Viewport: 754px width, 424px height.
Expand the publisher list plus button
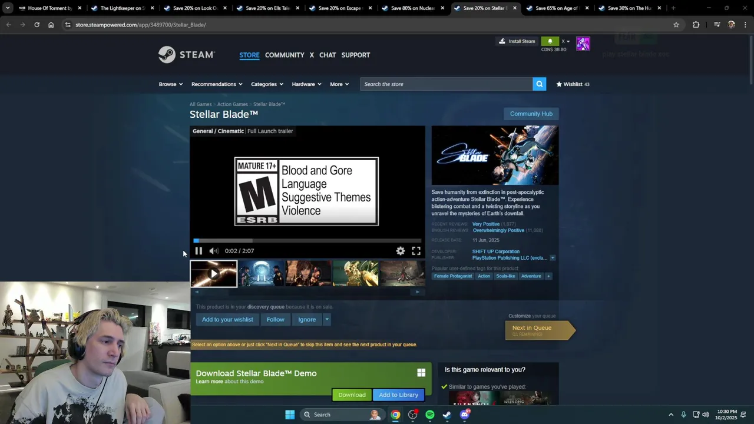[553, 258]
